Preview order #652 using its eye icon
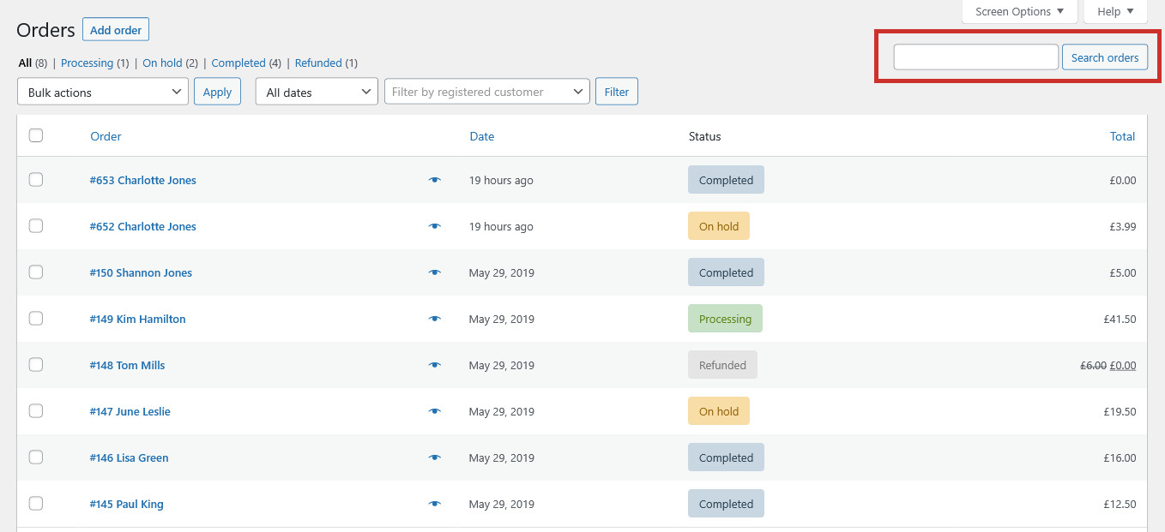 pyautogui.click(x=435, y=226)
